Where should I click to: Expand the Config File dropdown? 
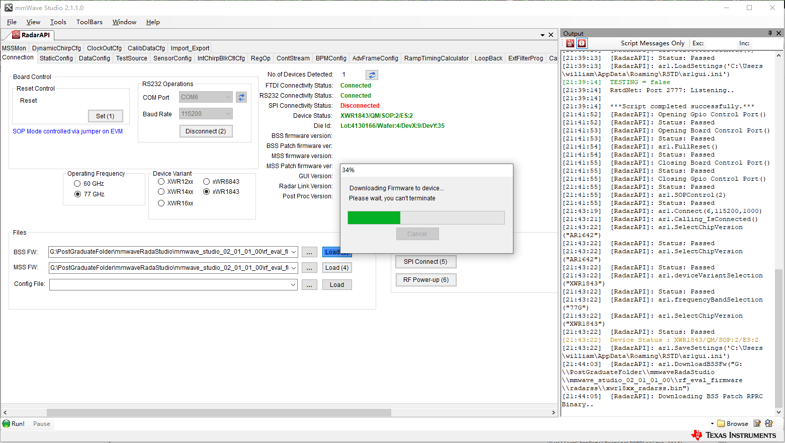293,285
